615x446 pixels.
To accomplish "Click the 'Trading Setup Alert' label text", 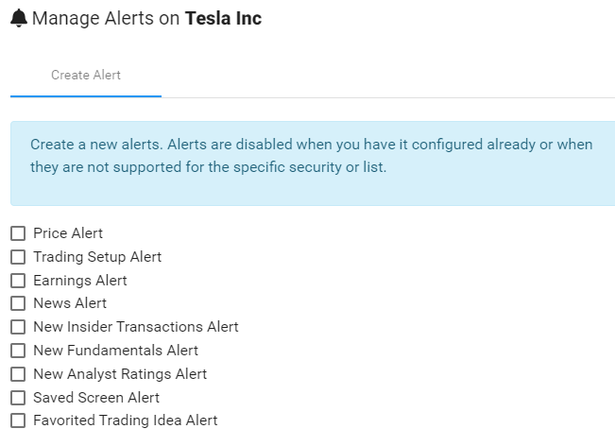I will coord(97,257).
